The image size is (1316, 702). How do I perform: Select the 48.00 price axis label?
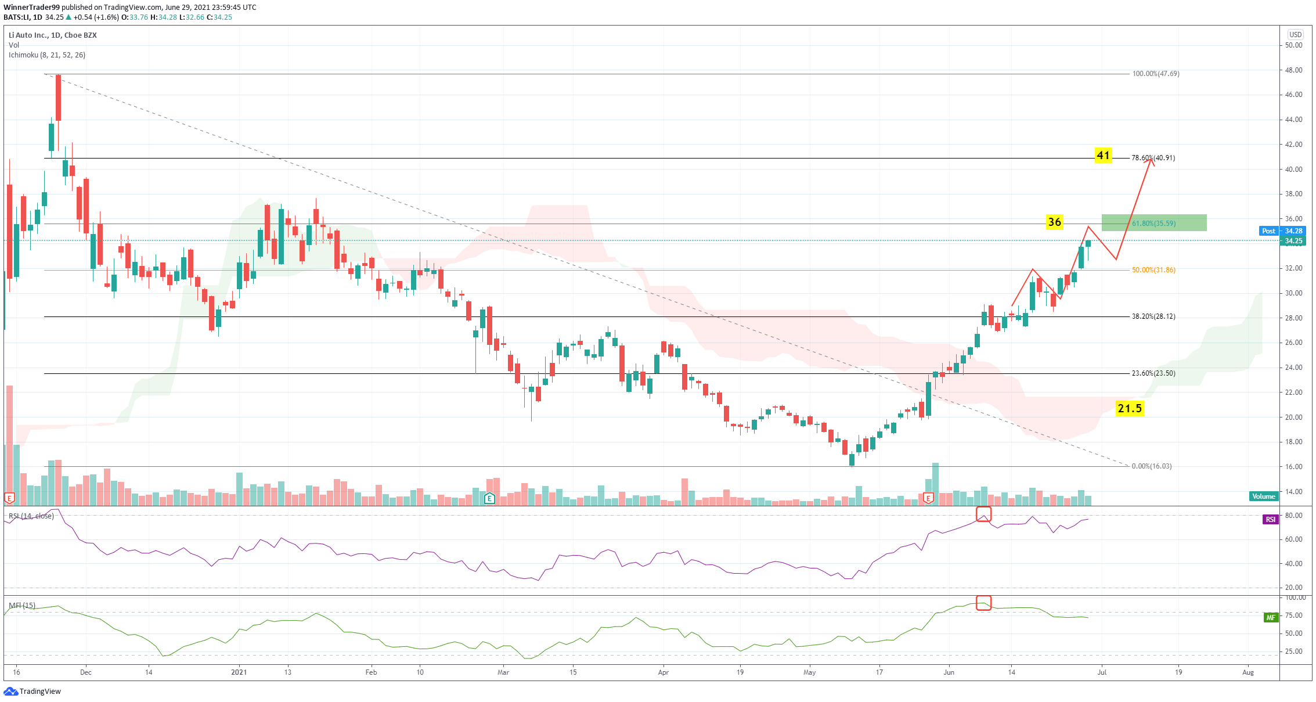pyautogui.click(x=1293, y=70)
